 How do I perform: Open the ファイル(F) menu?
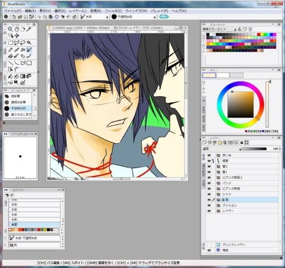coord(12,11)
